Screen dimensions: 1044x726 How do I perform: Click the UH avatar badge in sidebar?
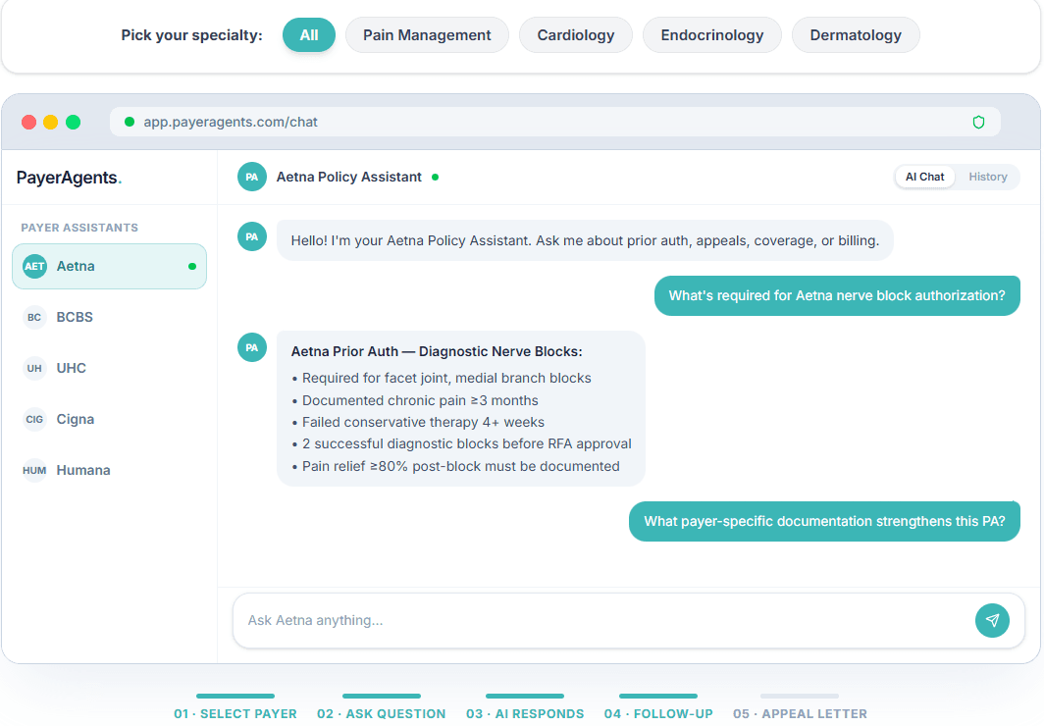point(34,368)
